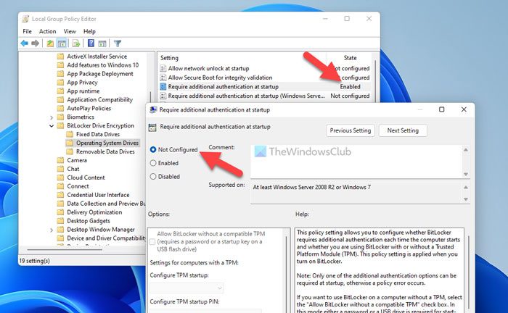Select the Not Configured radio button
508x313 pixels.
[153, 150]
